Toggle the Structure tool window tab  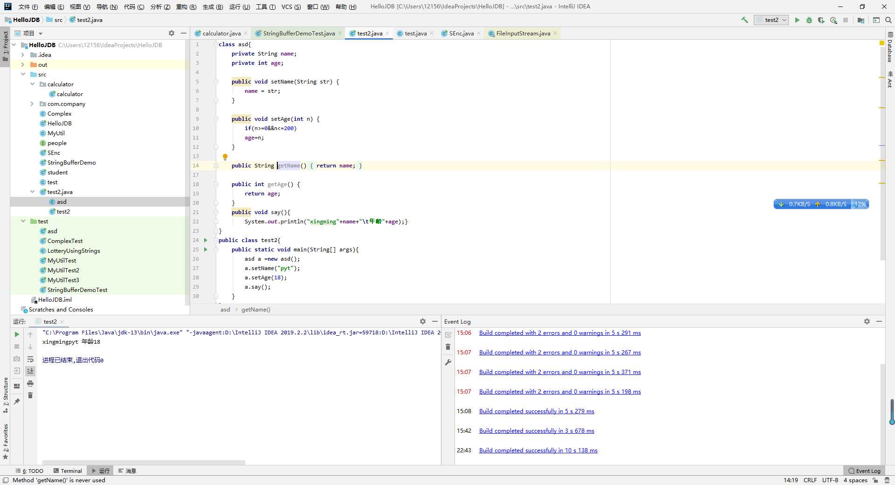pos(5,395)
